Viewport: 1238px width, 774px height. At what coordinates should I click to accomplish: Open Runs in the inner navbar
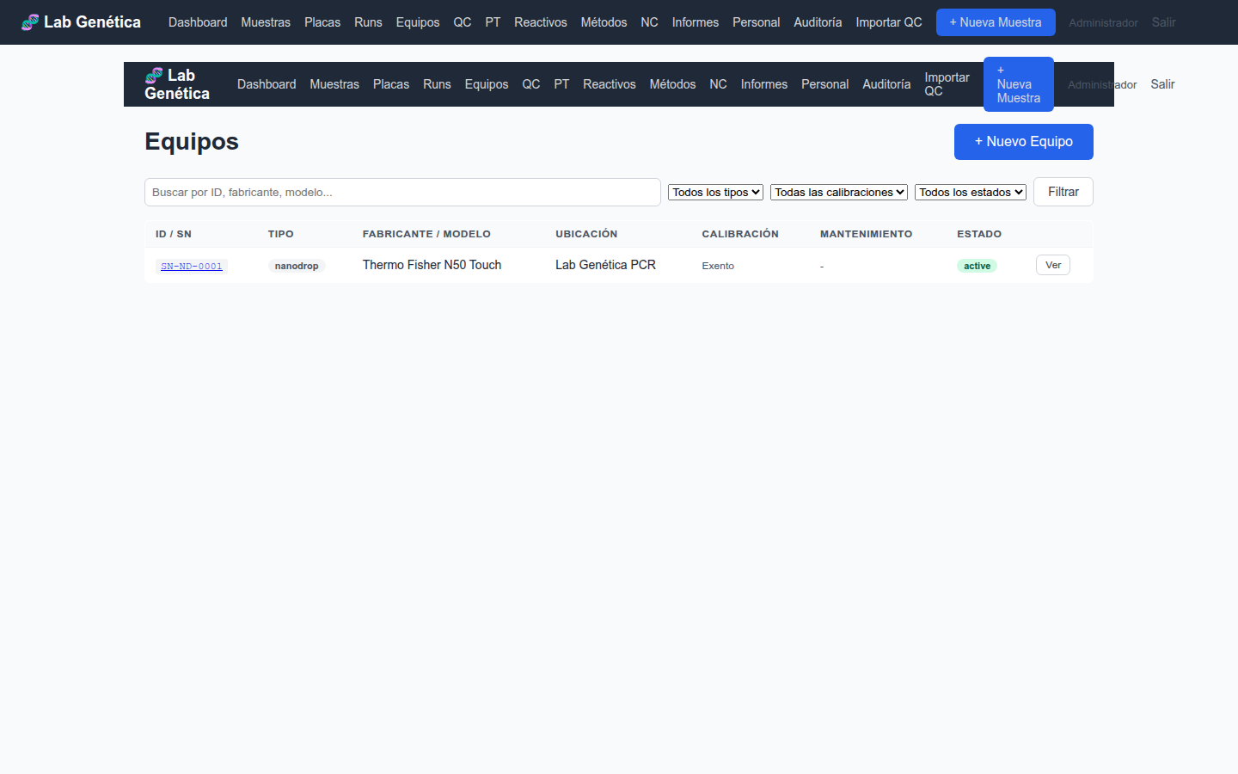click(437, 84)
